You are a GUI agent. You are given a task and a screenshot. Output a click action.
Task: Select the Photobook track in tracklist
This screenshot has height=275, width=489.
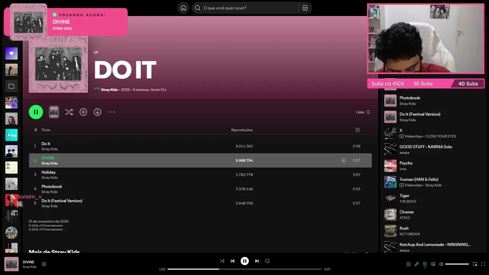[200, 189]
